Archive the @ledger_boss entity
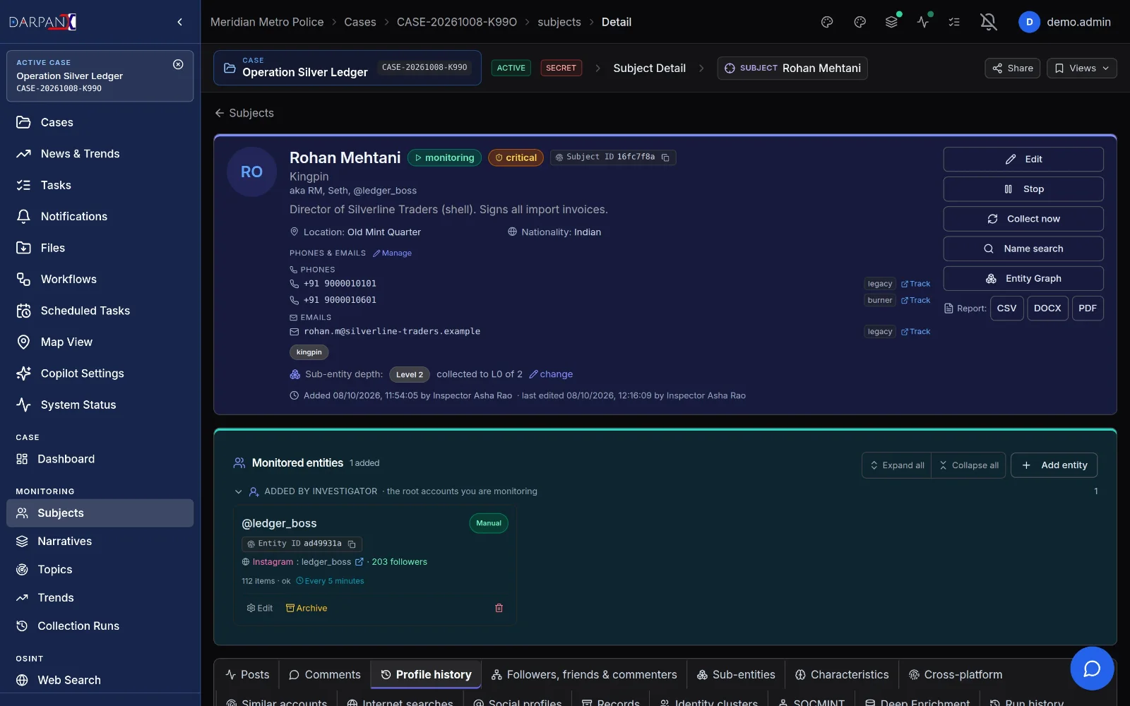The image size is (1130, 706). point(307,608)
